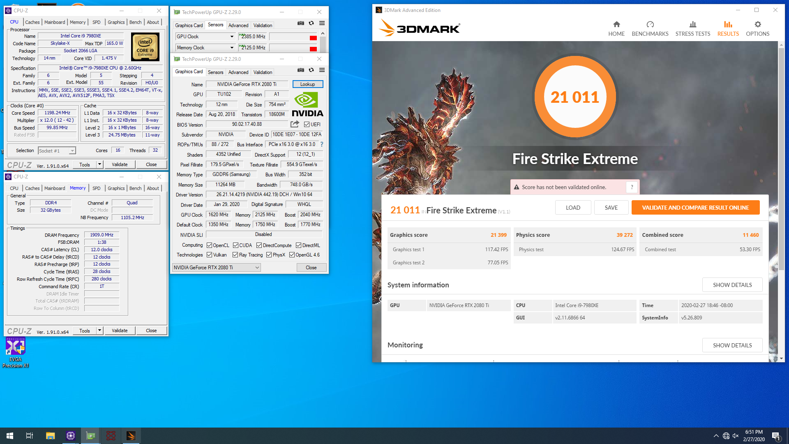This screenshot has height=444, width=789.
Task: Click the GPU Clock sensor red graph
Action: [x=313, y=38]
